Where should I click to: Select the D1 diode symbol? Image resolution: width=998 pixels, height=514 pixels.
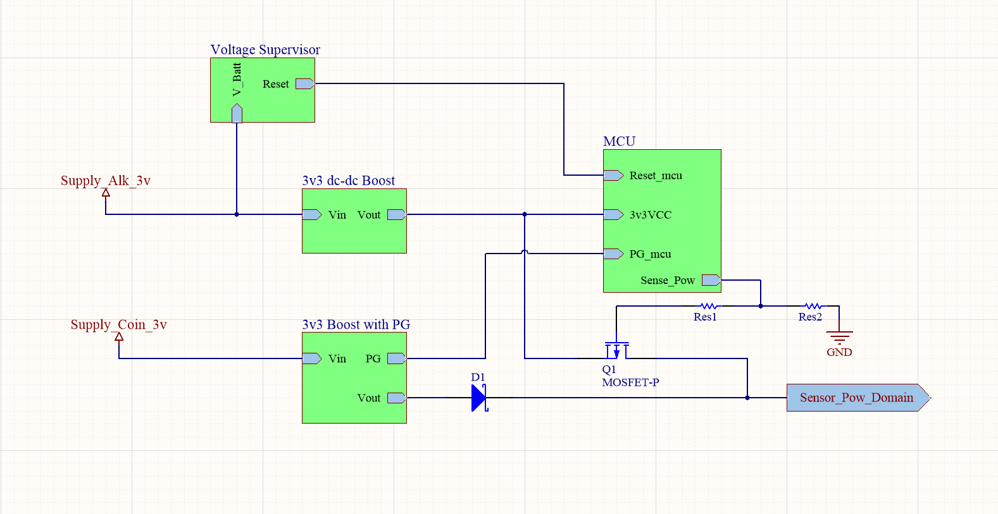(x=479, y=398)
